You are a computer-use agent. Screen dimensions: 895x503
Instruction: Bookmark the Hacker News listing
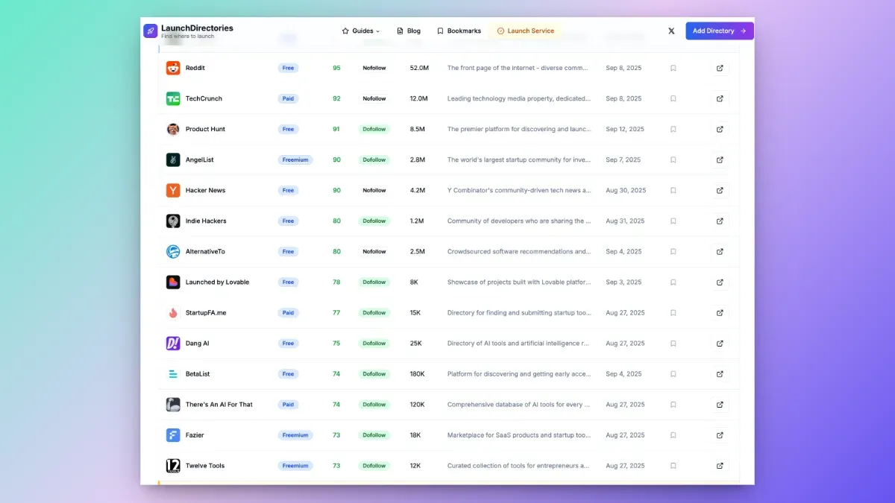pyautogui.click(x=673, y=190)
